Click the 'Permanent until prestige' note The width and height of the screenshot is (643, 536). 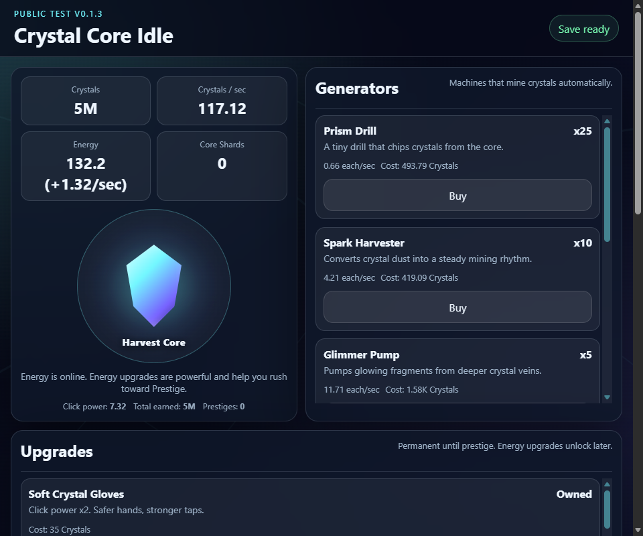505,446
